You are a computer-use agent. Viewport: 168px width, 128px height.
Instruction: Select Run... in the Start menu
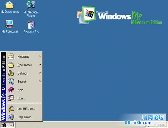25,98
